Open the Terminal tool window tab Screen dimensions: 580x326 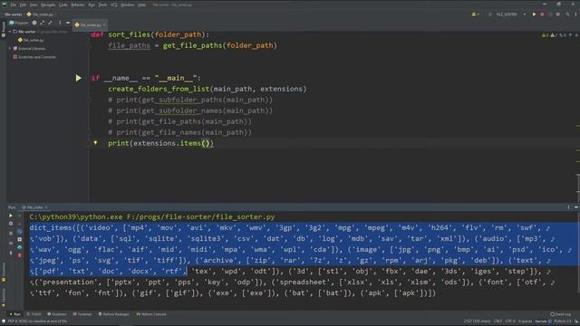click(x=82, y=314)
